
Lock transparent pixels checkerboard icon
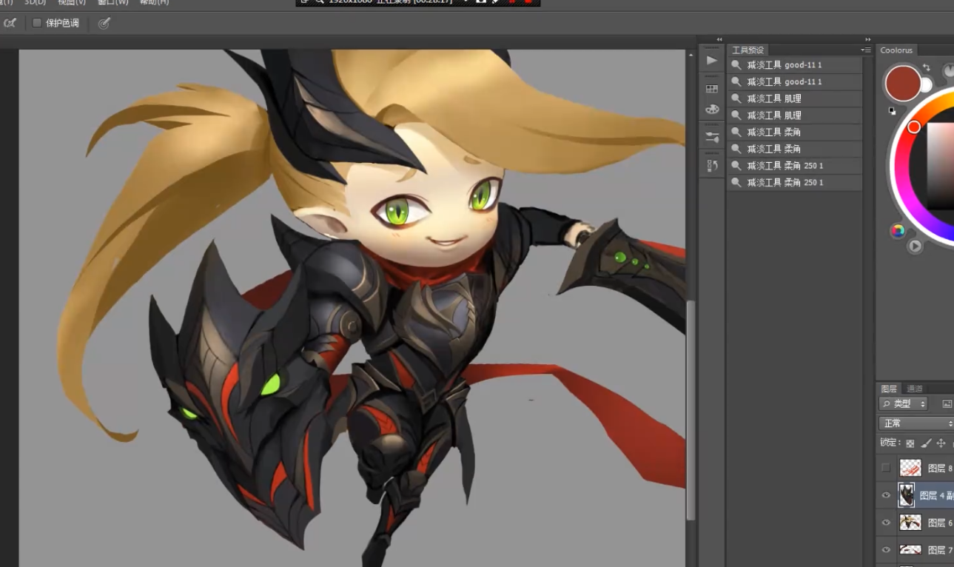click(x=910, y=443)
